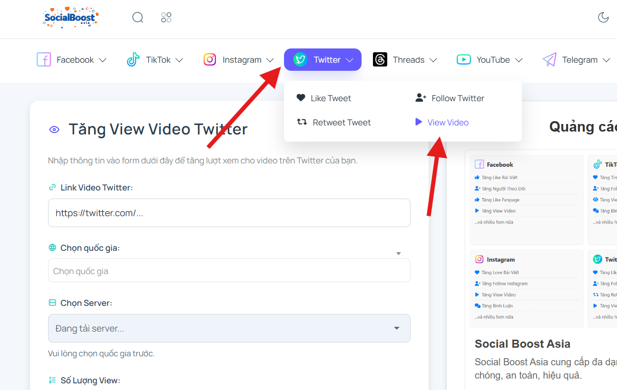Open country list via small caret arrow

point(399,254)
